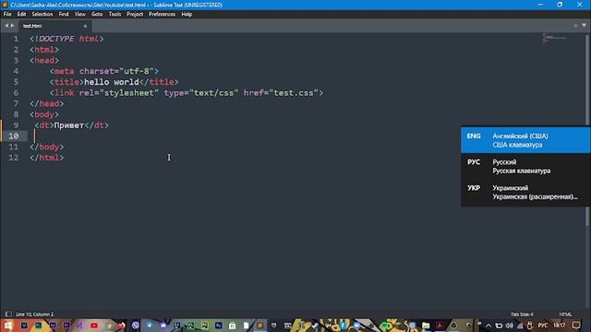Close the test.html tab via its dot
Image resolution: width=591 pixels, height=332 pixels.
click(x=85, y=26)
